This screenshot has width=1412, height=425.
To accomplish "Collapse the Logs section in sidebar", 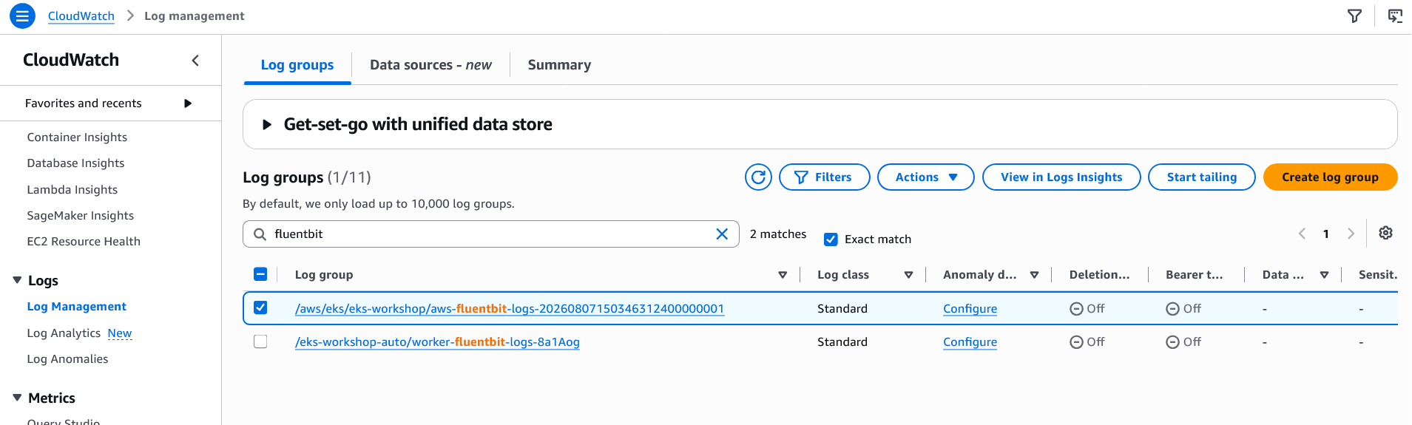I will click(17, 280).
